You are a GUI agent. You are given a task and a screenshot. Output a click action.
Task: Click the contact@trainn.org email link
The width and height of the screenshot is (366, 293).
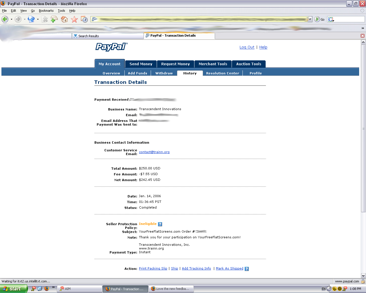point(154,152)
